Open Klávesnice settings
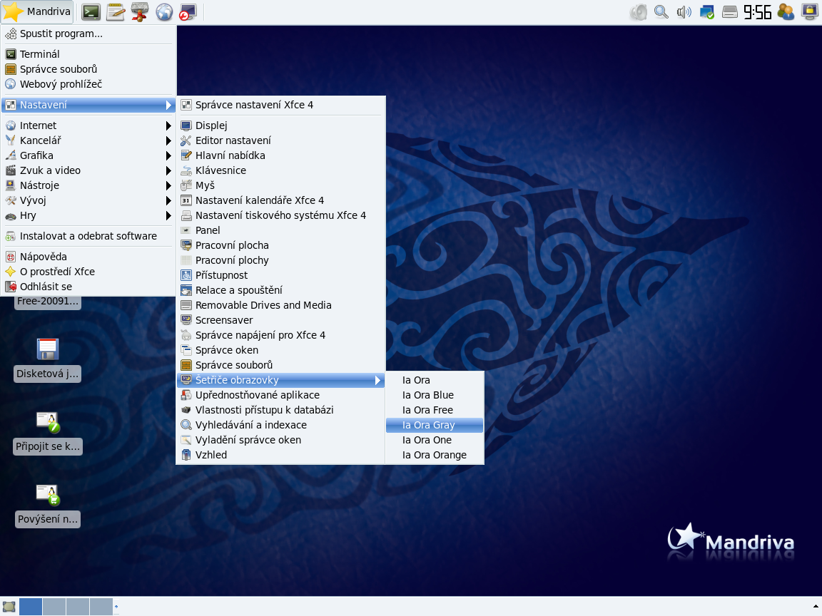Screen dimensions: 822x616 281,171
